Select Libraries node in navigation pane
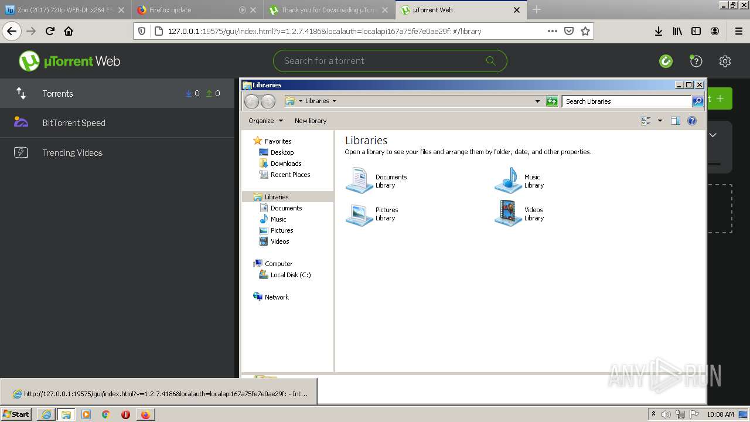The image size is (750, 422). tap(277, 196)
